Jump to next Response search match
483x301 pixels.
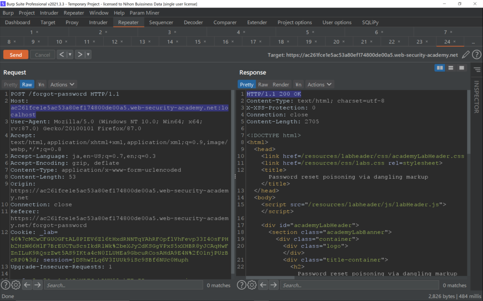(x=274, y=285)
